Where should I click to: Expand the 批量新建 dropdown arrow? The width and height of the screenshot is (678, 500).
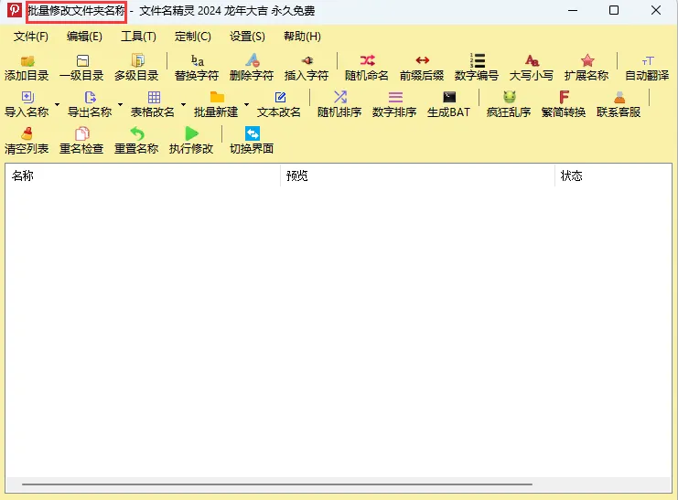pyautogui.click(x=246, y=104)
